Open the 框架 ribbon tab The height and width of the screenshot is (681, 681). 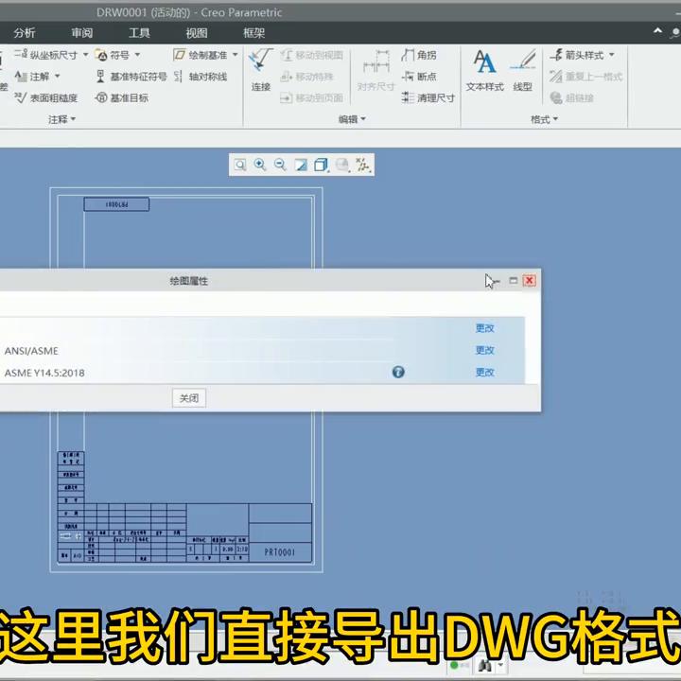tap(253, 33)
